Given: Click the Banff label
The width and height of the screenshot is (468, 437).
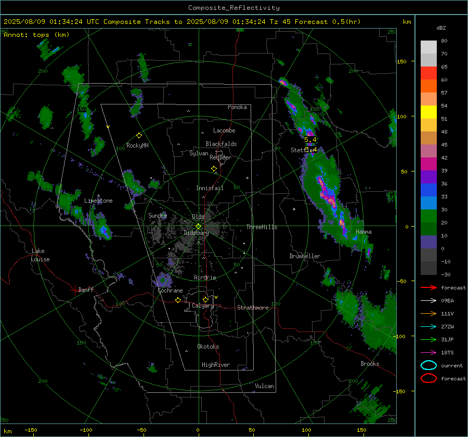Looking at the screenshot, I should (86, 290).
